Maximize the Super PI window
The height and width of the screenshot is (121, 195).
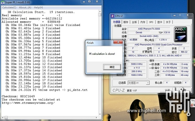point(89,2)
